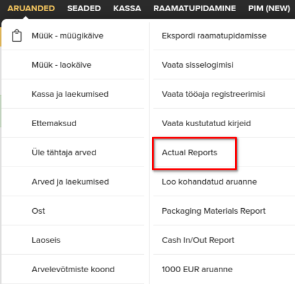Open PIM (NEW) from the navigation bar
295x284 pixels.
pos(269,9)
